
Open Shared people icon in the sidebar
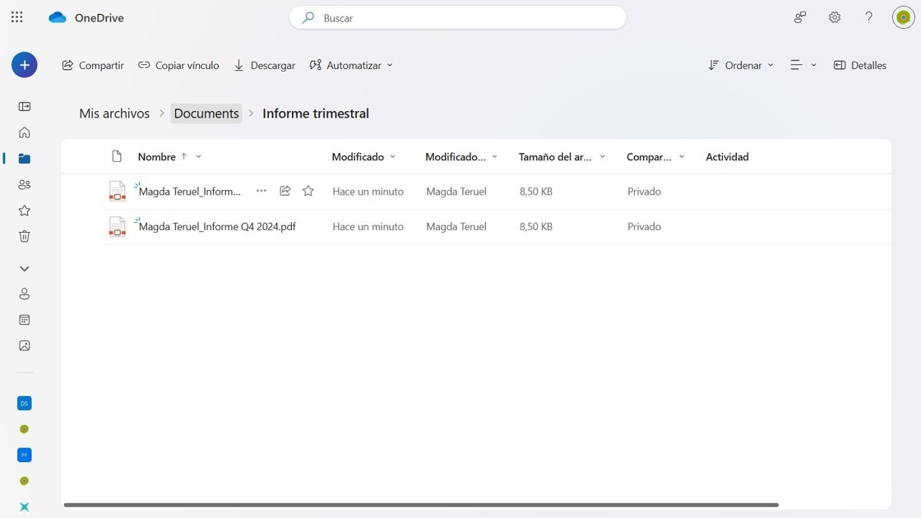24,184
